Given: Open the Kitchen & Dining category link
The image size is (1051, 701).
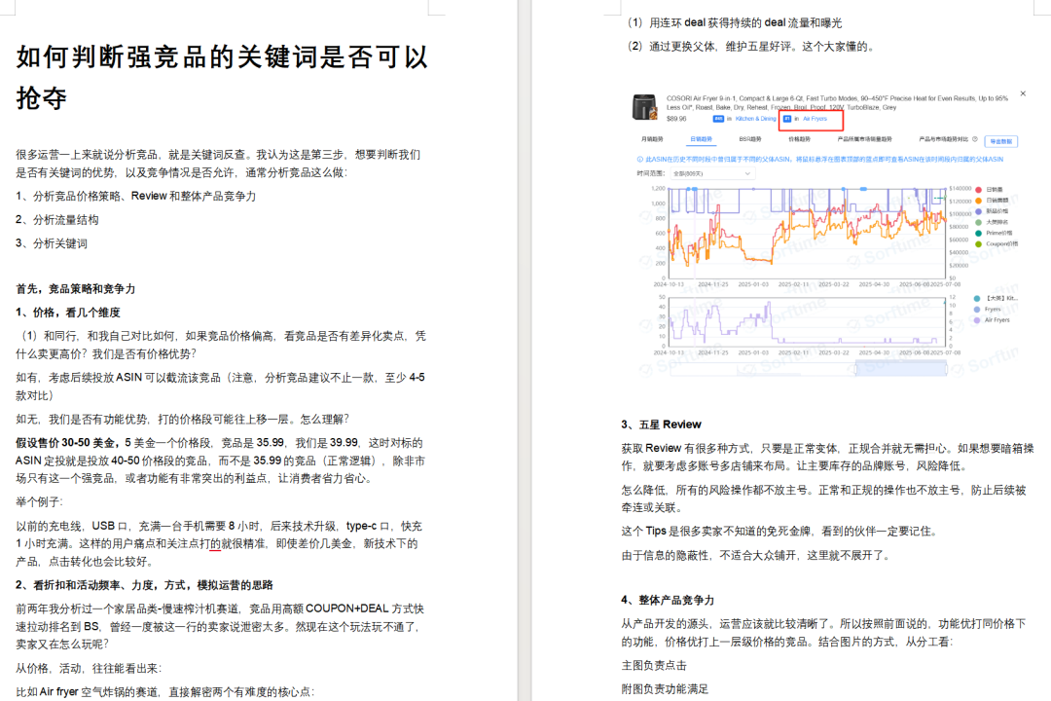Looking at the screenshot, I should pos(755,119).
